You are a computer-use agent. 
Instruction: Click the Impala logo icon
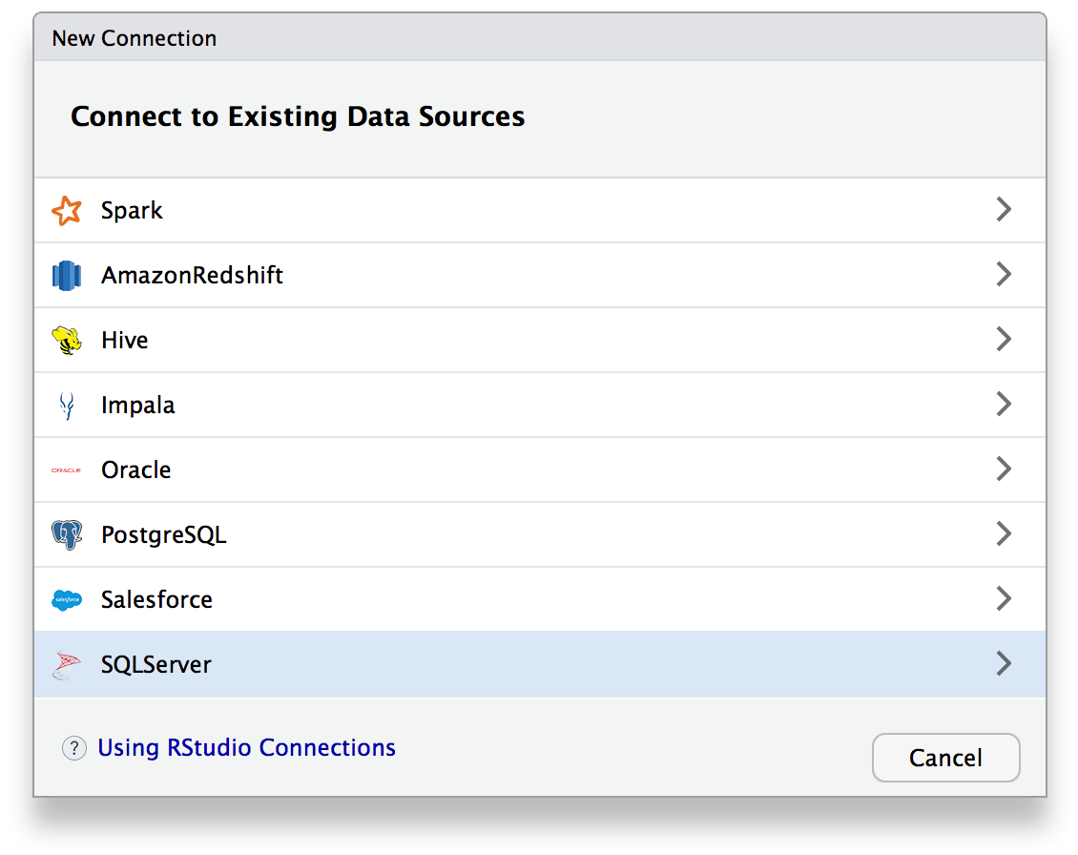click(66, 405)
